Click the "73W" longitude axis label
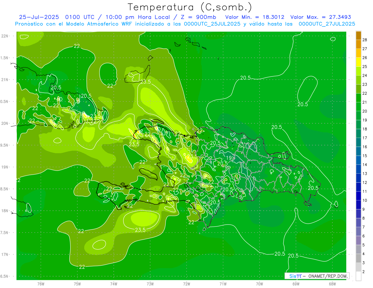373x288 pixels. 150,284
